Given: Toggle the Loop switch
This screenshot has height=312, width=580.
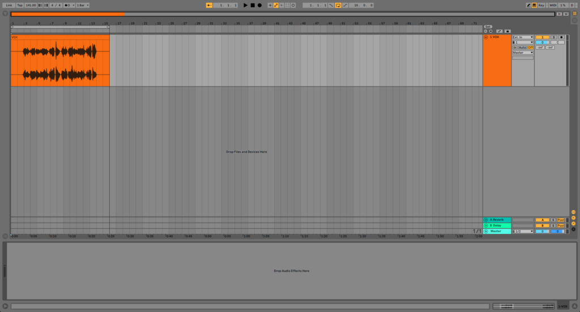Looking at the screenshot, I should (x=338, y=5).
